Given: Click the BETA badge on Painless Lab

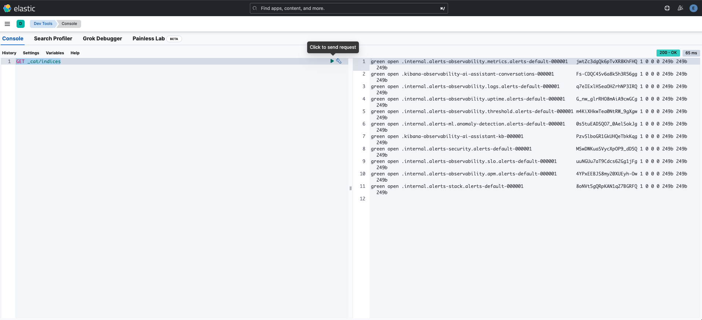Looking at the screenshot, I should click(174, 39).
